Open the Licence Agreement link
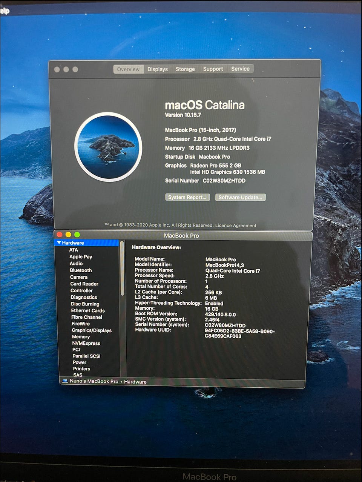362x482 pixels. pos(236,226)
